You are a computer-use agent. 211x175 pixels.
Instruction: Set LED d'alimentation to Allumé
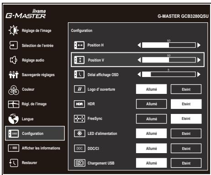click(151, 134)
